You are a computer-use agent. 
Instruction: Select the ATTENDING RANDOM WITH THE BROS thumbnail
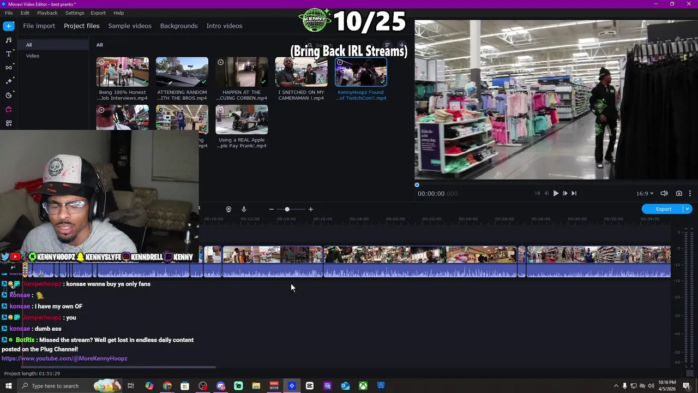click(x=182, y=72)
